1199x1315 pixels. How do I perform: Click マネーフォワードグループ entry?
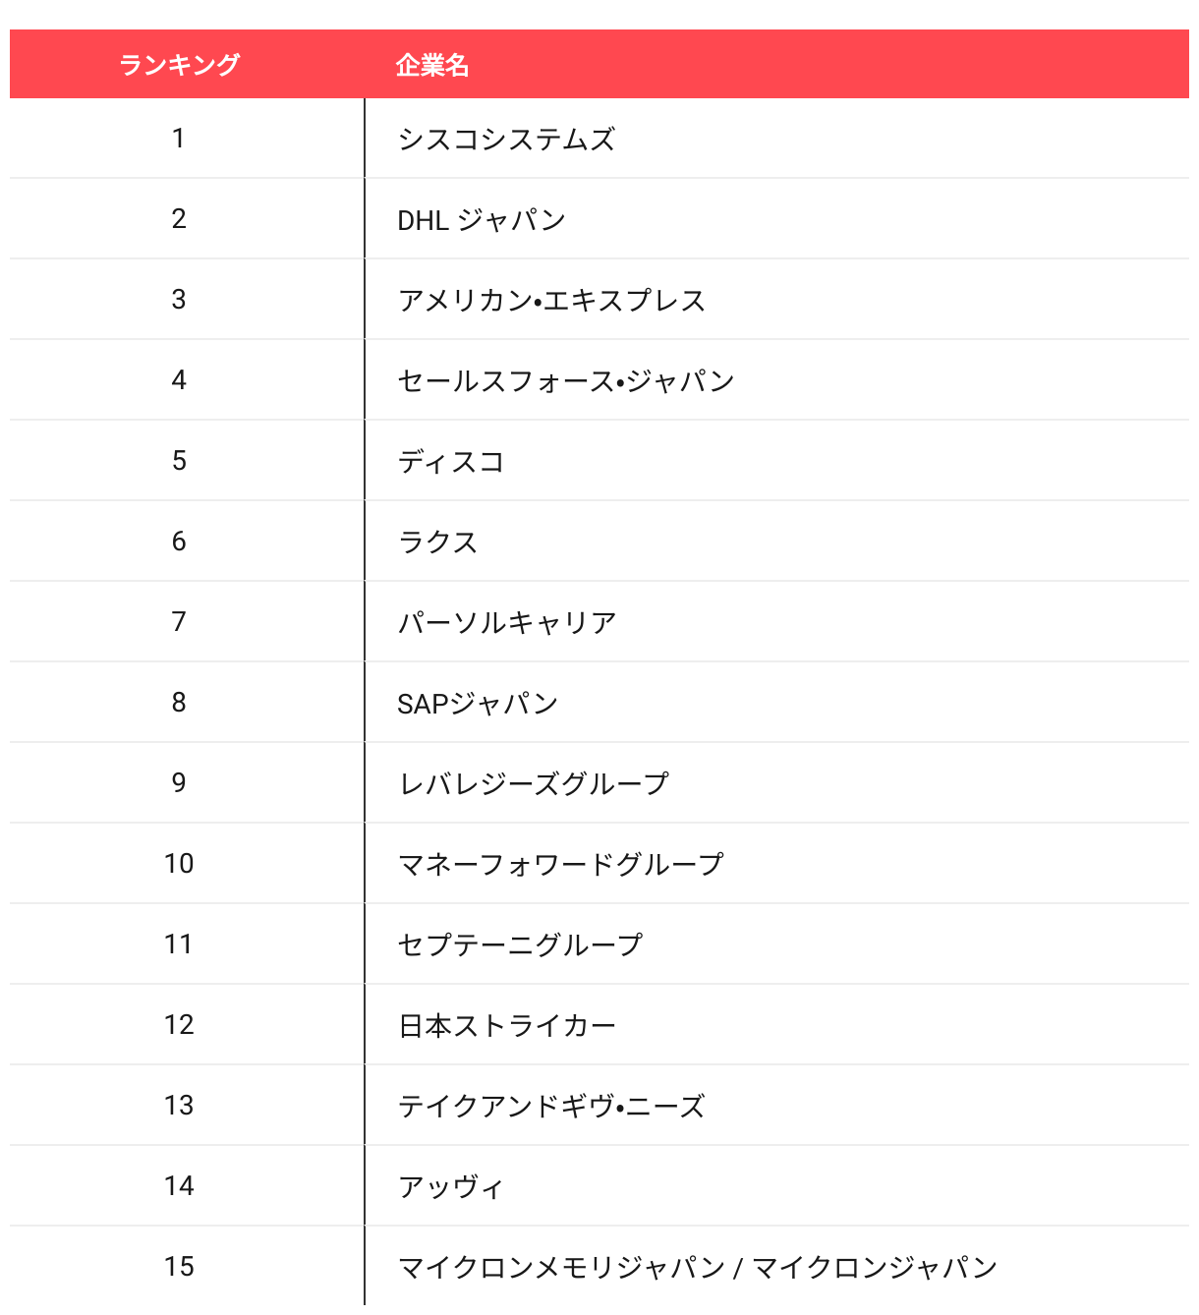(x=560, y=865)
